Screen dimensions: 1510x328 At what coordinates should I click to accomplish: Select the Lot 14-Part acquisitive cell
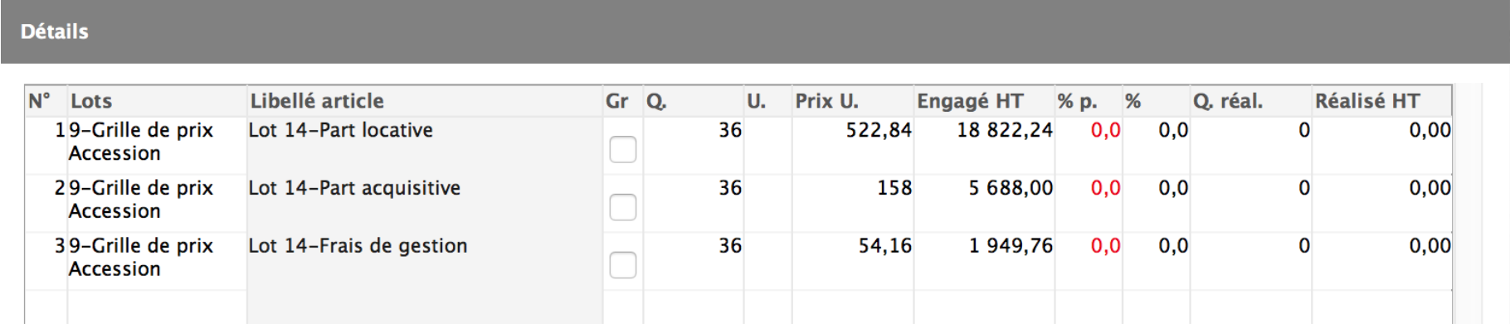coord(425,203)
